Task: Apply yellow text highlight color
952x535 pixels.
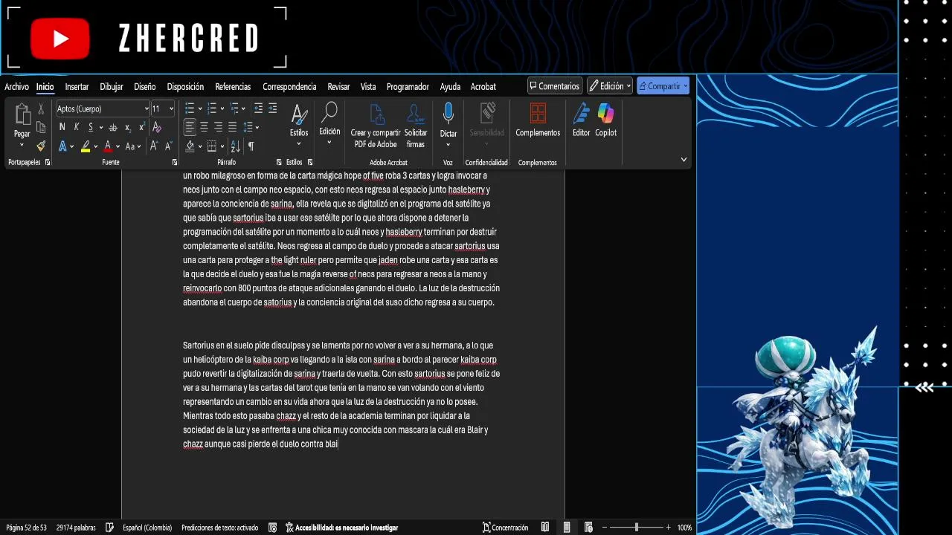Action: click(x=86, y=146)
